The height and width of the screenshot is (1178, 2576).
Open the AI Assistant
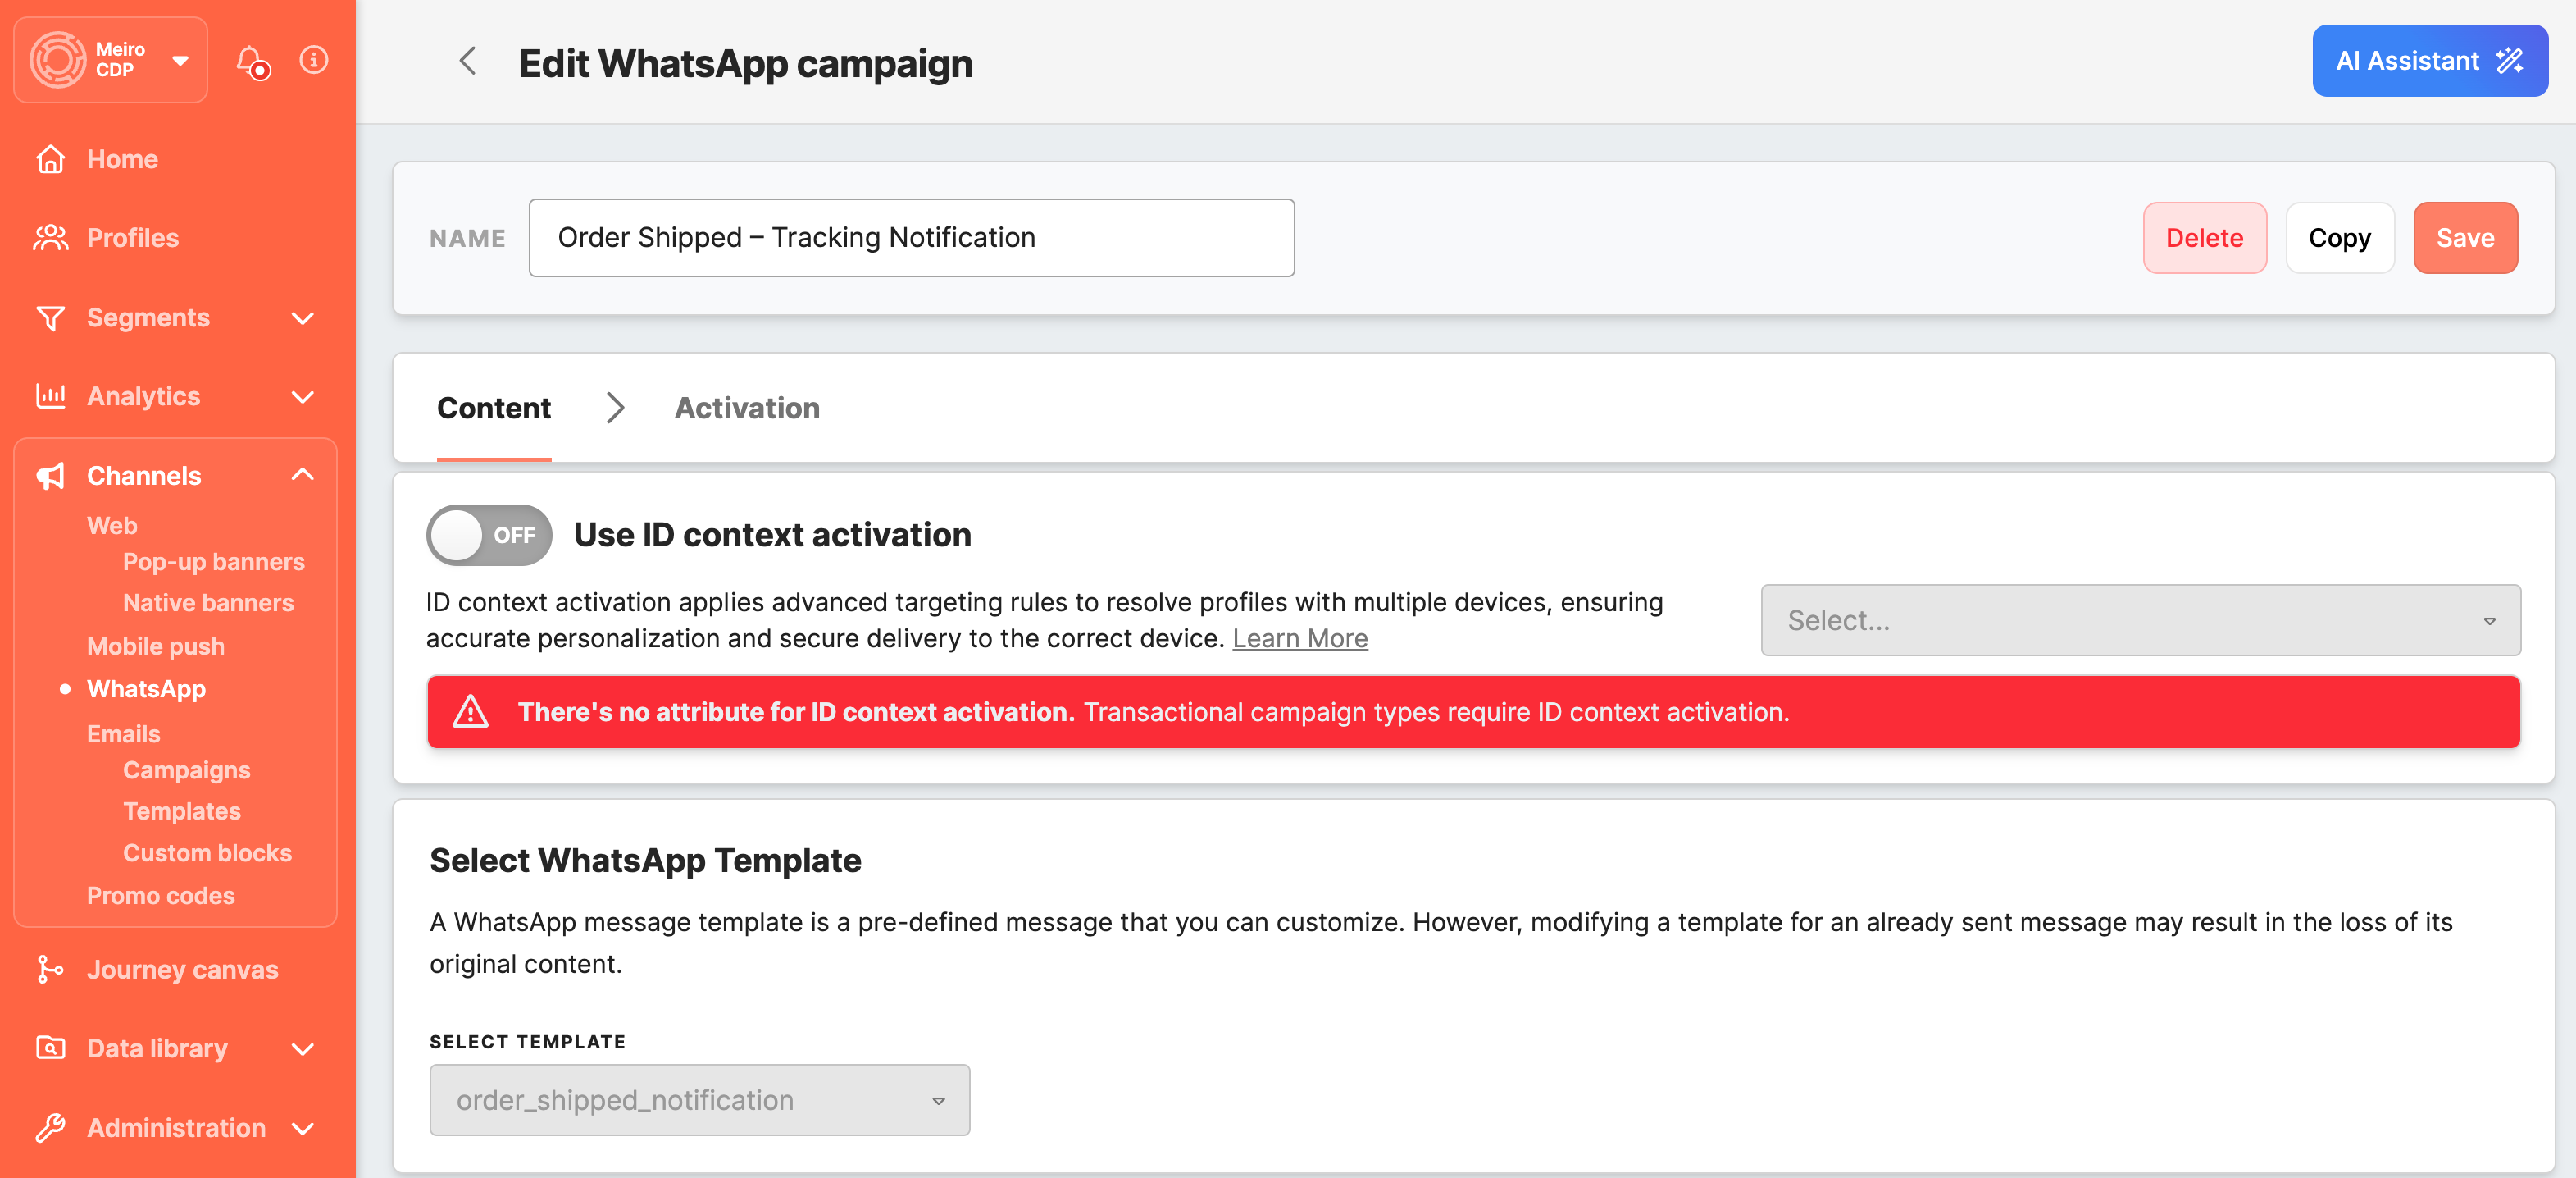pyautogui.click(x=2428, y=61)
